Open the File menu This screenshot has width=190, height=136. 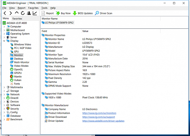[4, 8]
